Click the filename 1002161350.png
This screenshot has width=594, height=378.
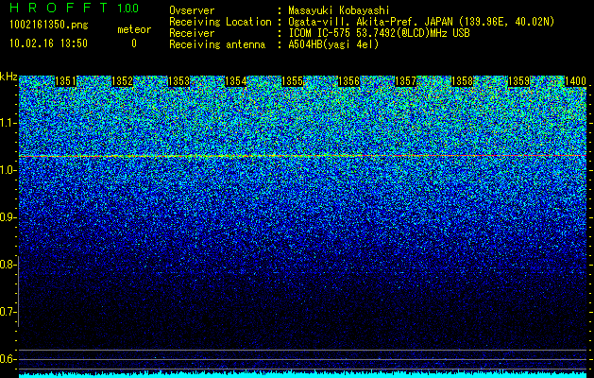[49, 26]
